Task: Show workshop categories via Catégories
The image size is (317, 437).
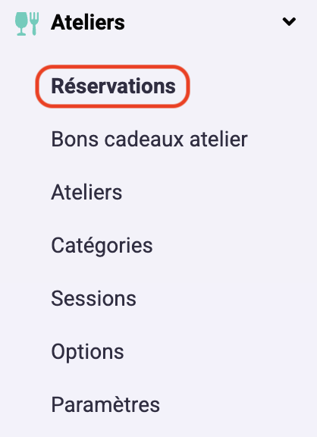Action: coord(102,246)
